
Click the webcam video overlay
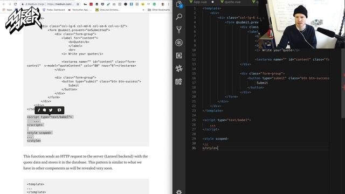(x=301, y=24)
